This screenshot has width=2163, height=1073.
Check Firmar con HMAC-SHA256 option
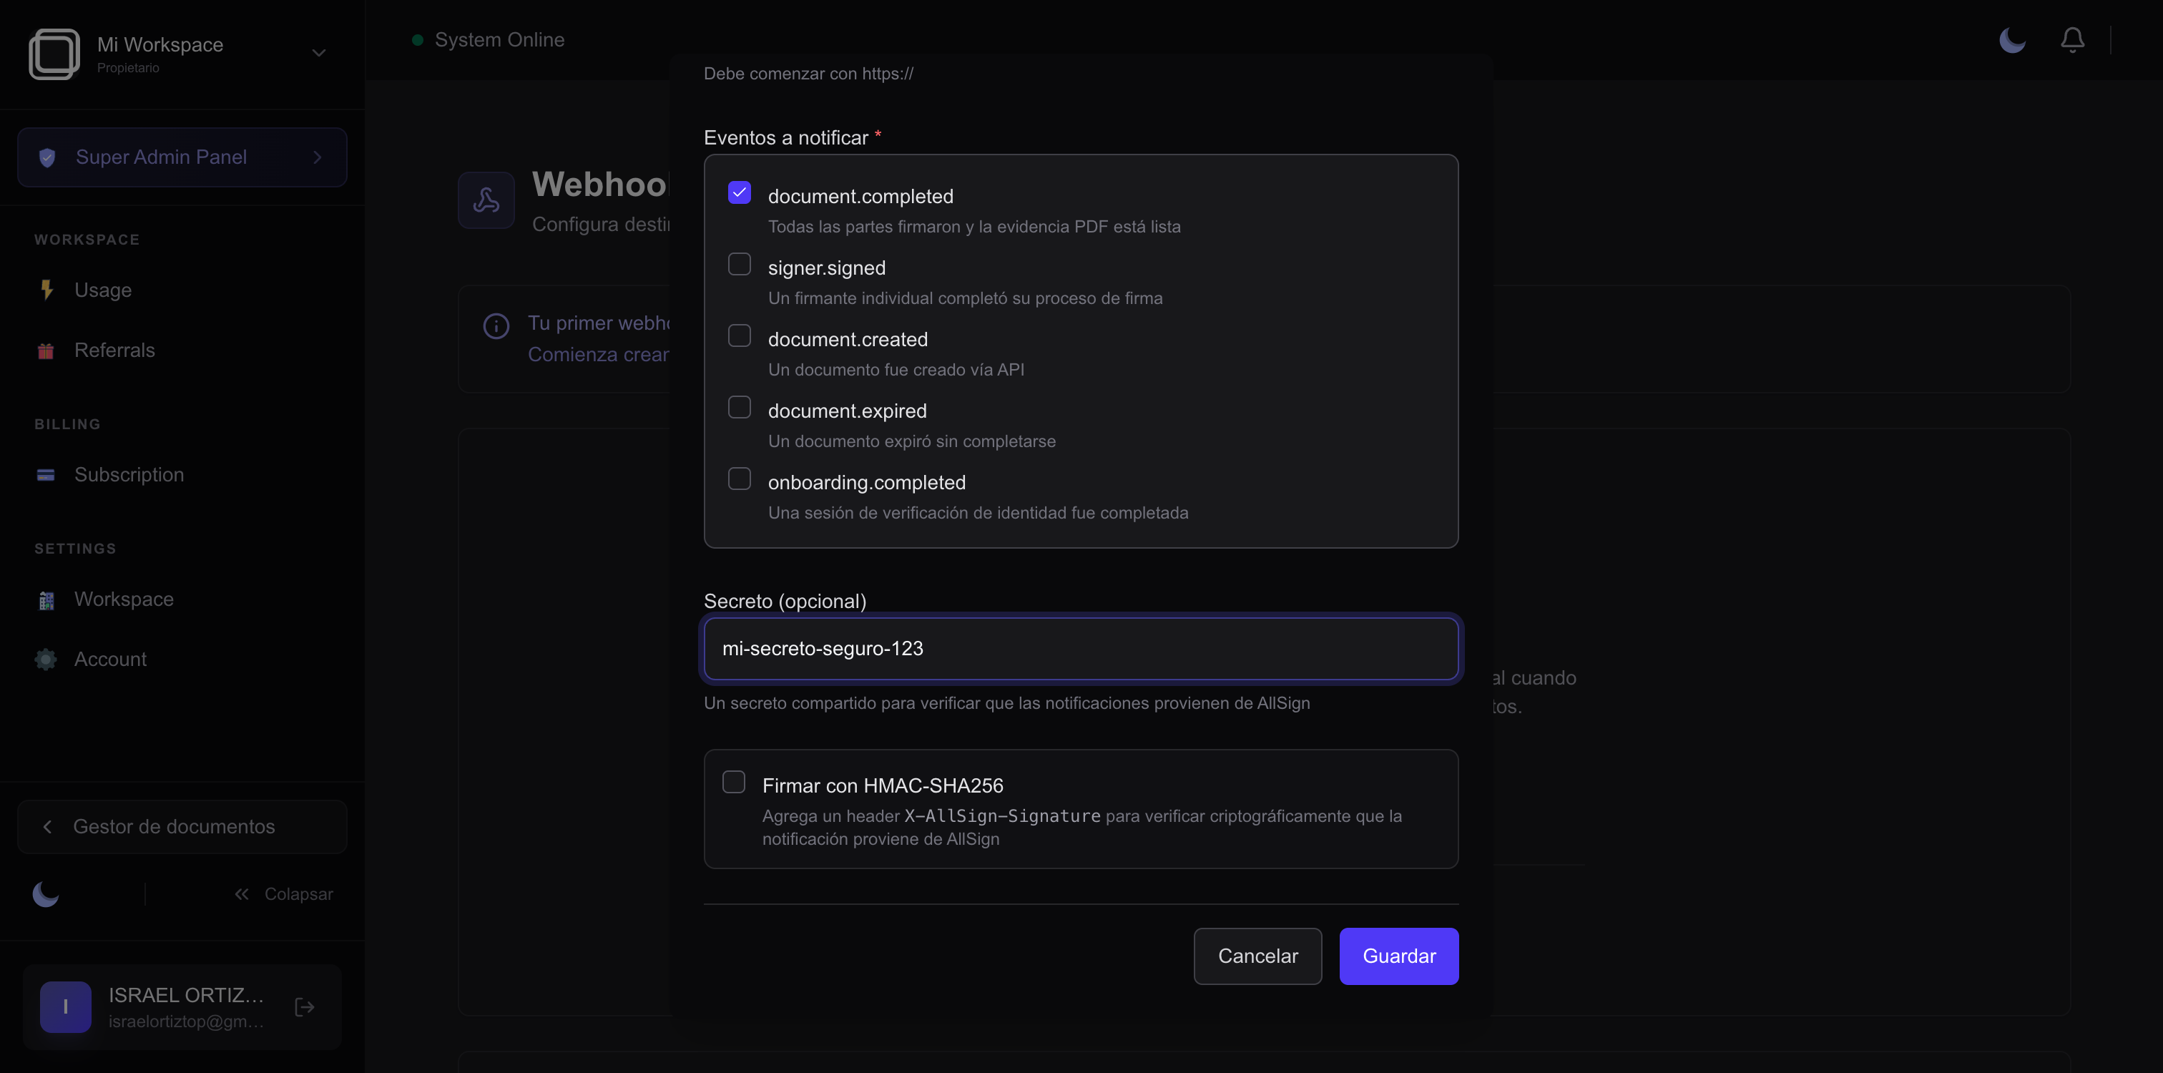pyautogui.click(x=733, y=783)
